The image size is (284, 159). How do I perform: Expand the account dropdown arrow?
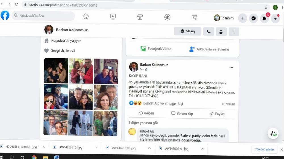(275, 19)
